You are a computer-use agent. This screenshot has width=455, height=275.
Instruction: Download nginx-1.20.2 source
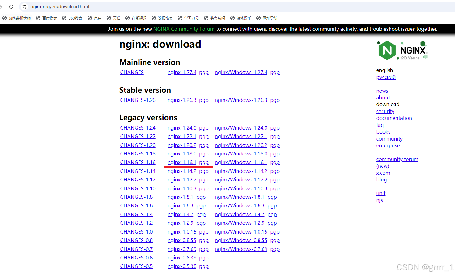182,145
